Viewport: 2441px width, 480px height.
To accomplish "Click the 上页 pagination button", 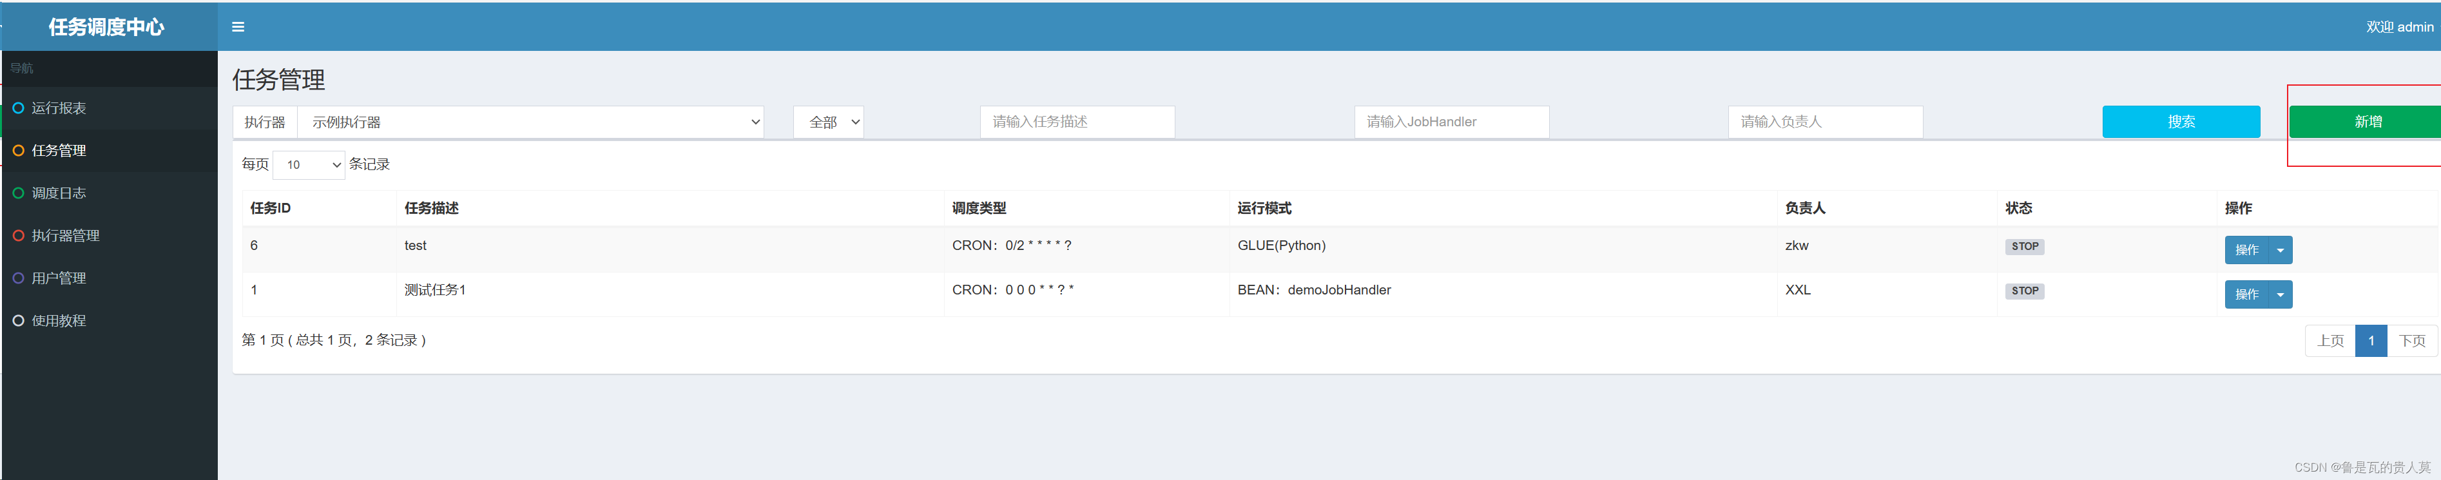I will pyautogui.click(x=2330, y=341).
